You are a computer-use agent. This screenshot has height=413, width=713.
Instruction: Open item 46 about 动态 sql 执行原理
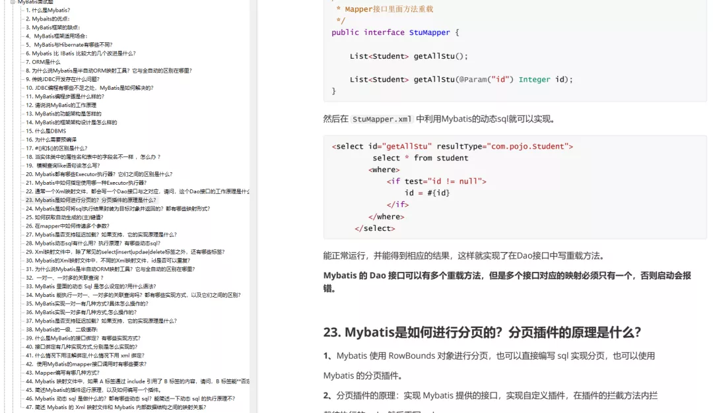[x=131, y=398]
